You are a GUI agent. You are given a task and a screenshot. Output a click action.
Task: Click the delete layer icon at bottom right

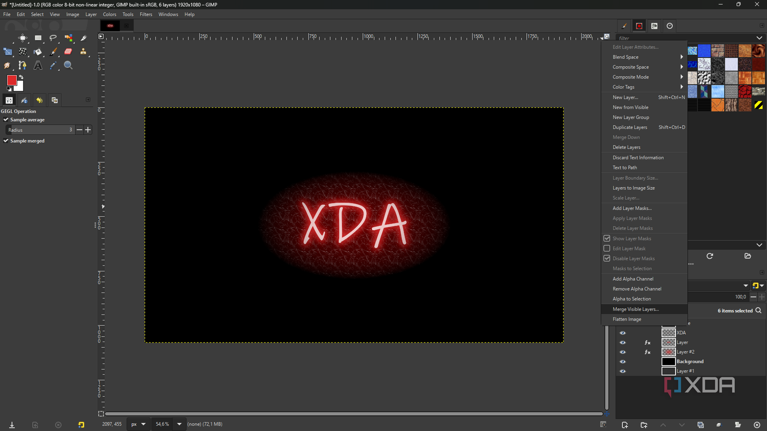click(x=757, y=425)
